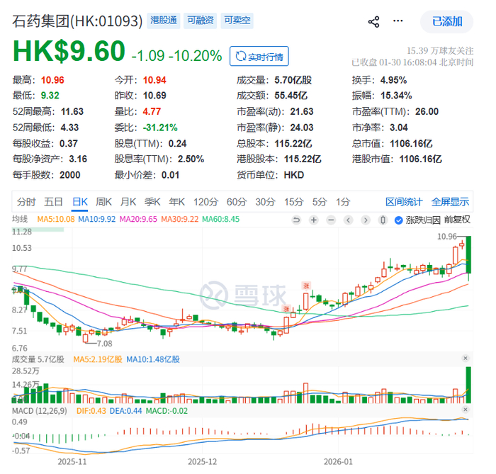Switch to the 60分 interval tab

coord(237,202)
